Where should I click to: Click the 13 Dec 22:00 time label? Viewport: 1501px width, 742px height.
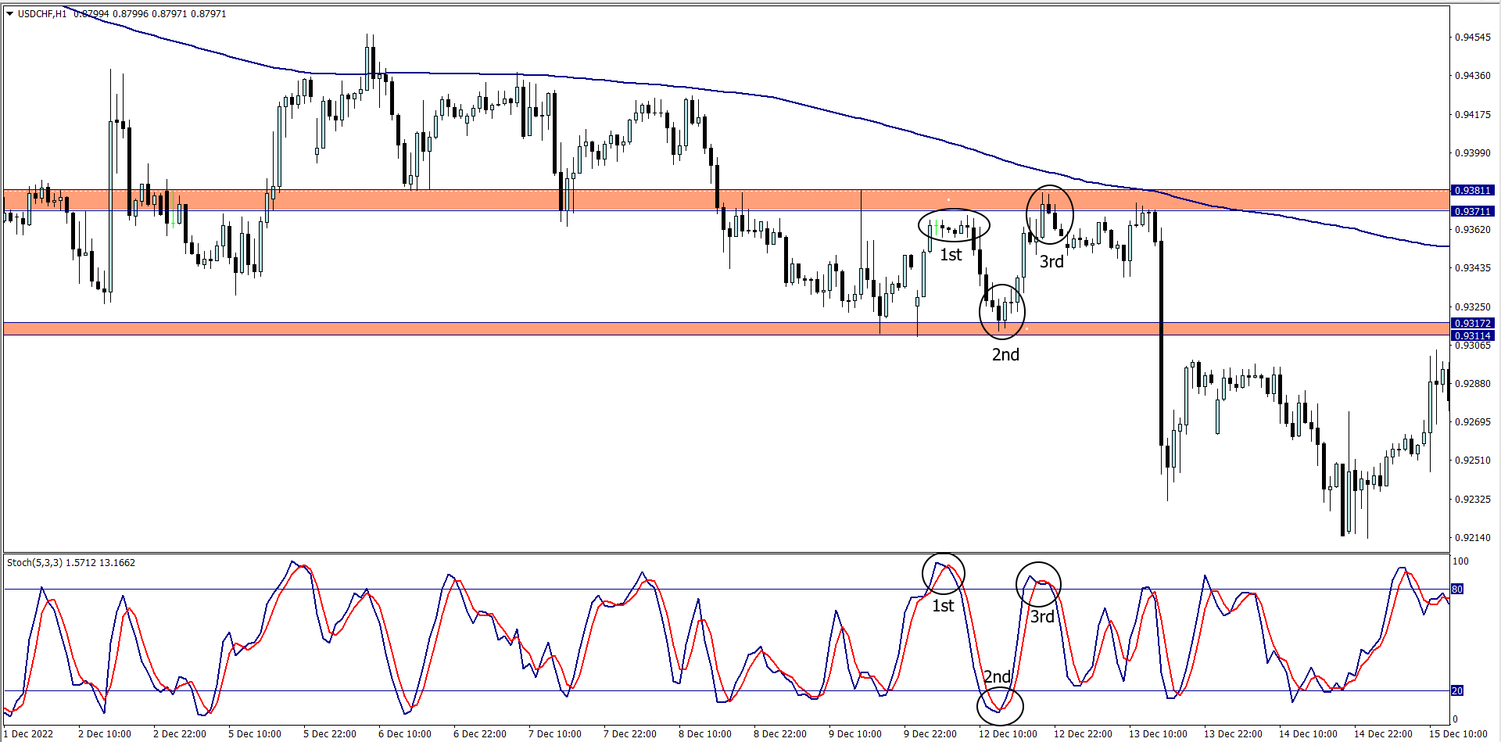coord(1234,734)
